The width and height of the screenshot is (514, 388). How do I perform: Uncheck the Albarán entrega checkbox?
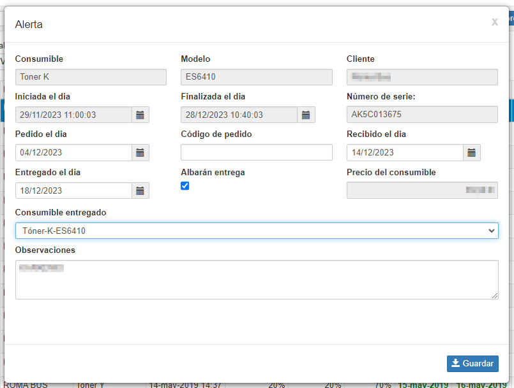pos(185,186)
